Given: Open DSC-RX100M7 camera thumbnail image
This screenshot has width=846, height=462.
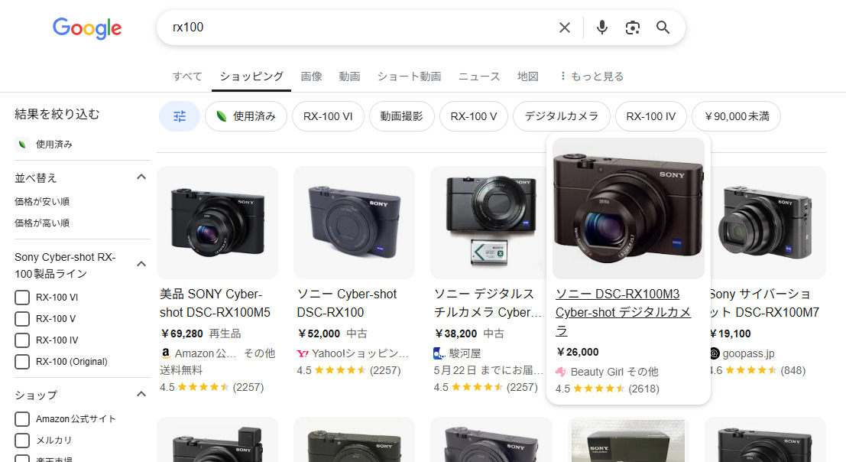Looking at the screenshot, I should tap(767, 223).
